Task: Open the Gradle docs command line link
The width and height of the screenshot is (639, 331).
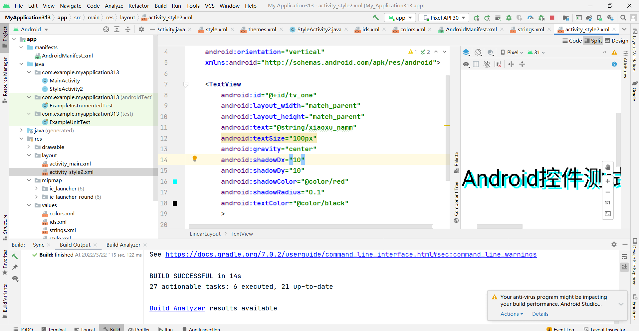Action: pyautogui.click(x=351, y=254)
